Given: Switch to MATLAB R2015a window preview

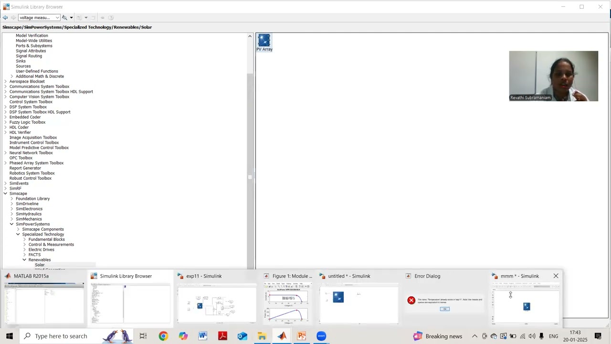Looking at the screenshot, I should pyautogui.click(x=44, y=298).
